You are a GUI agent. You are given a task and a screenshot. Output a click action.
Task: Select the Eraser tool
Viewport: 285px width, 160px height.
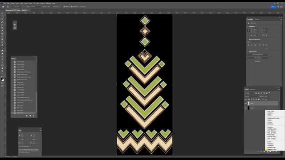tap(2, 45)
